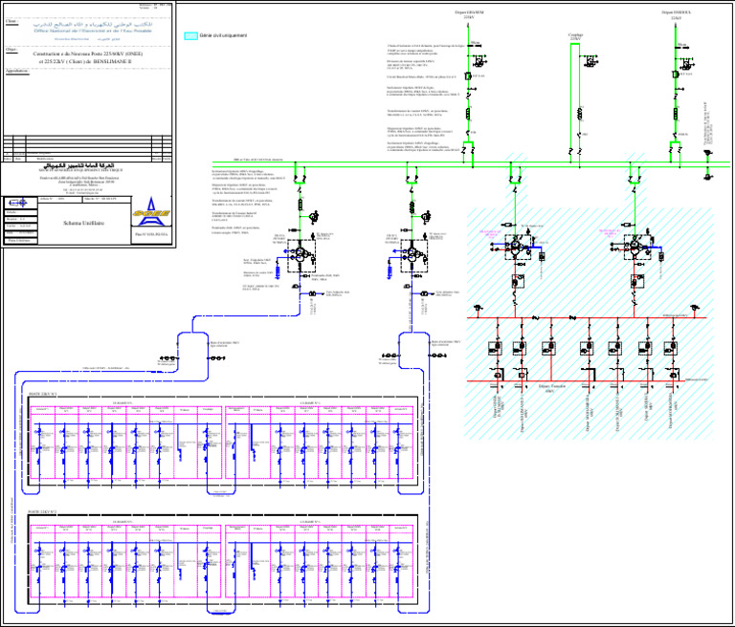Select the 'Construction du Nouveau Poste 225/60kV' project text
Viewport: 735px width, 627px height.
coord(88,54)
